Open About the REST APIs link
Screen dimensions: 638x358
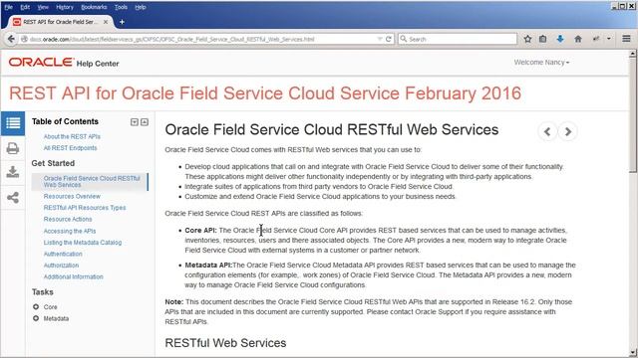[72, 136]
